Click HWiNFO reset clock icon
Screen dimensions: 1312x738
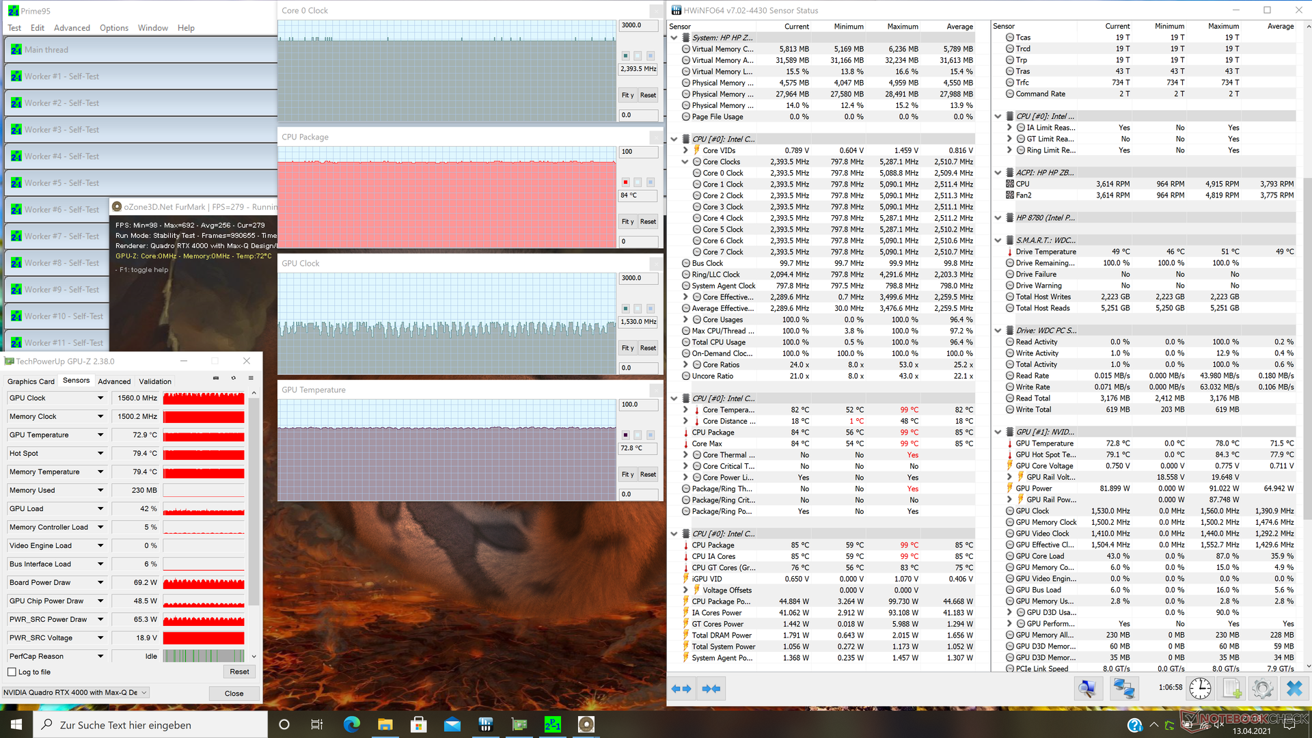tap(1200, 689)
